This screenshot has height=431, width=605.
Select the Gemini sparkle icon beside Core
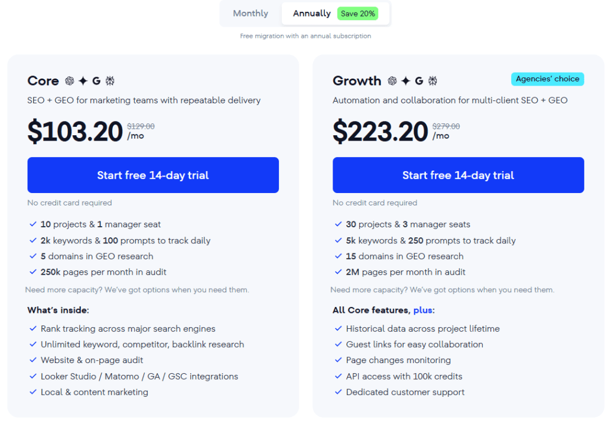tap(83, 81)
